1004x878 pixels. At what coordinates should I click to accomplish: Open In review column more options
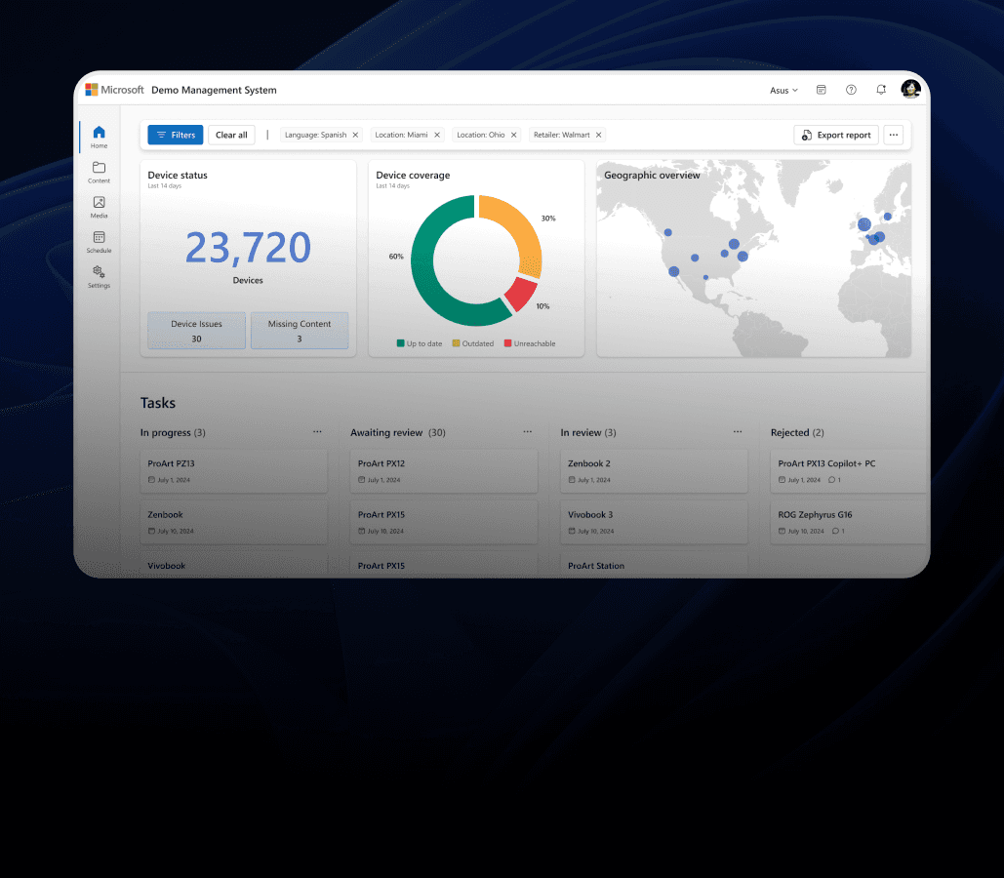tap(738, 432)
